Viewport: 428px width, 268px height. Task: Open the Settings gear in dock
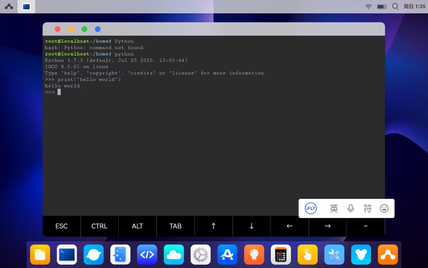201,255
